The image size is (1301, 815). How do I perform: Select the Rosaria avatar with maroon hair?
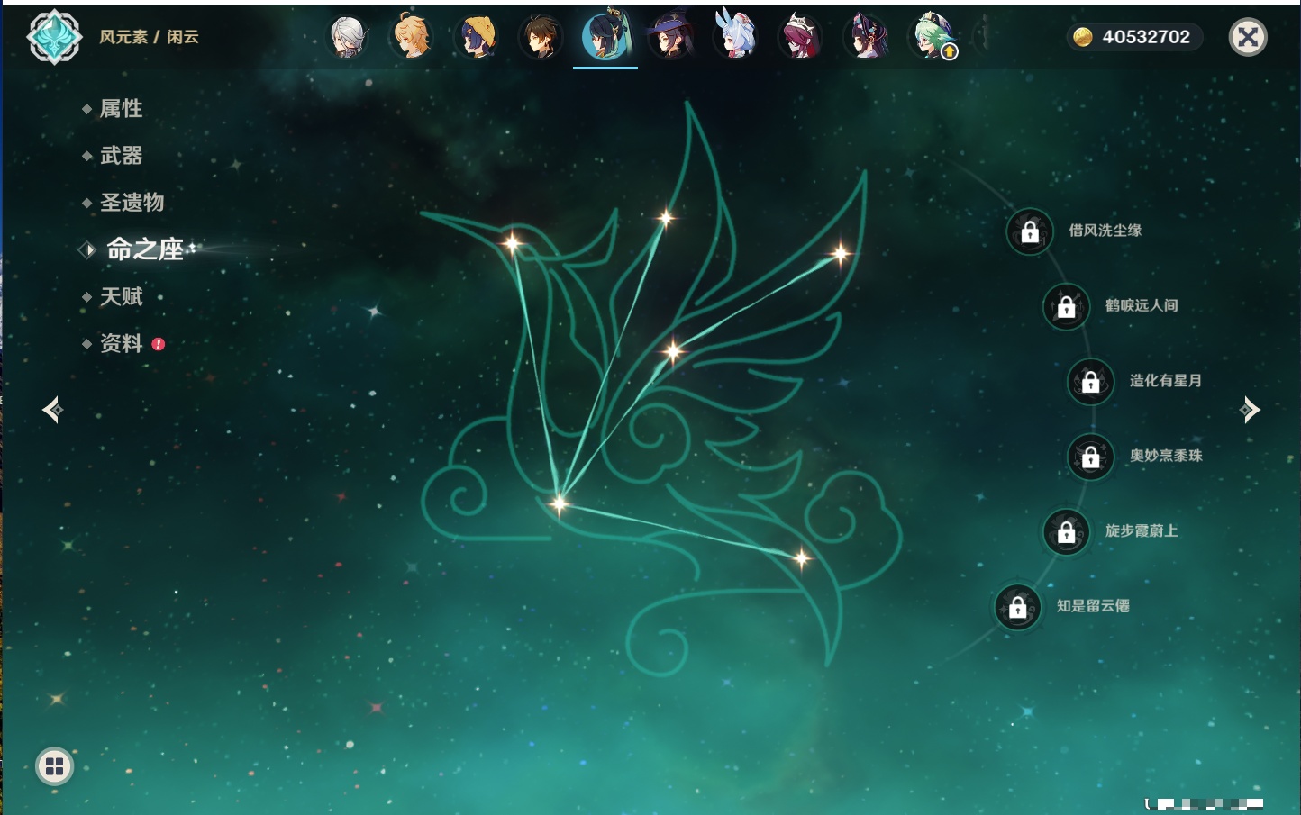[x=800, y=37]
